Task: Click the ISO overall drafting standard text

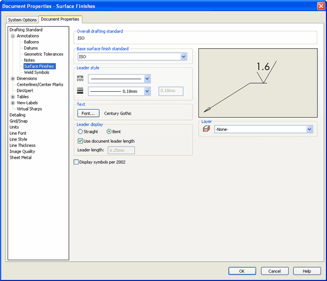Action: tap(81, 38)
